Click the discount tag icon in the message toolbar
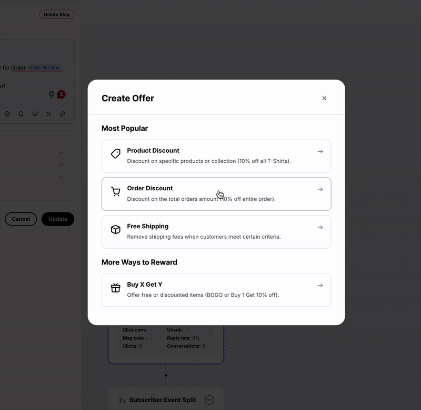 (x=35, y=114)
